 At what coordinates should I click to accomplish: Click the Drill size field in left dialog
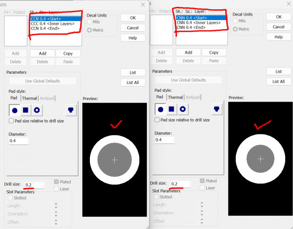[x=34, y=185]
